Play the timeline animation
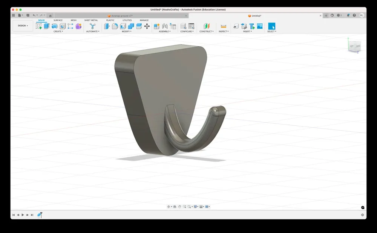This screenshot has height=233, width=377. pyautogui.click(x=23, y=215)
